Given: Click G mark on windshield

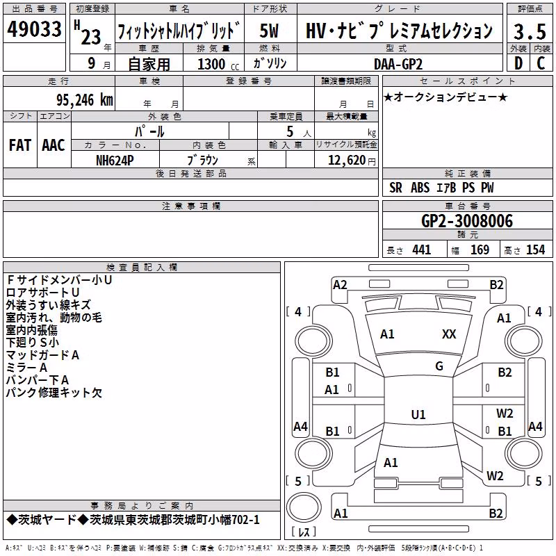Looking at the screenshot, I should click(x=439, y=366).
